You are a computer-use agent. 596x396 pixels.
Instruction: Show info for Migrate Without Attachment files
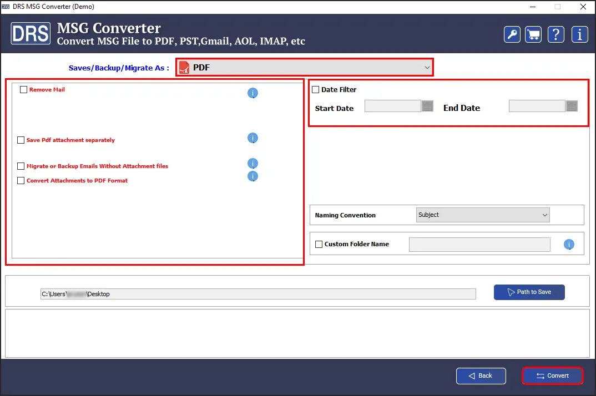pos(252,164)
